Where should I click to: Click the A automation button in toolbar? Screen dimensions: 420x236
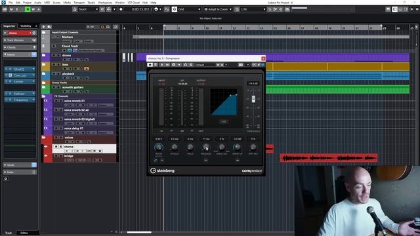pyautogui.click(x=39, y=9)
